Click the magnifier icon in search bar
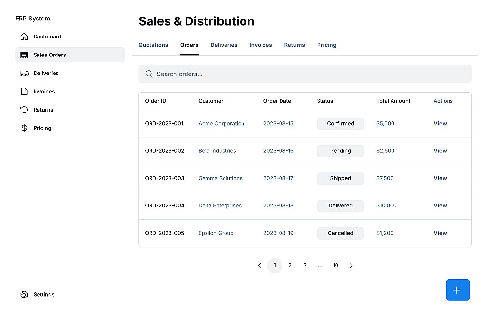Viewport: 487px width, 316px height. pos(149,74)
